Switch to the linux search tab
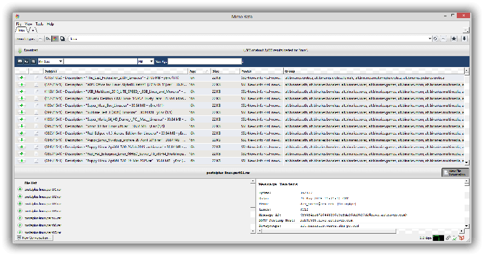484x256 pixels. (21, 30)
